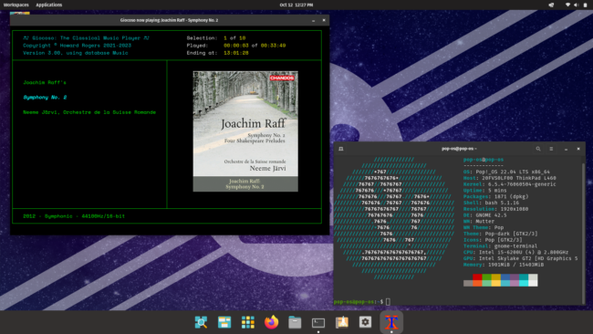Click the 'CPU: Intel i5-6200U' line
The image size is (593, 334).
coord(515,252)
